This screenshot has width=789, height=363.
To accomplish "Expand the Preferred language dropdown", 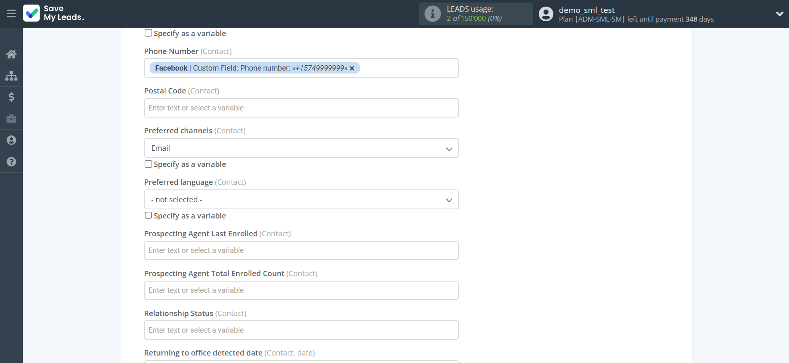I will [301, 200].
